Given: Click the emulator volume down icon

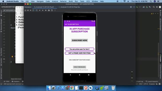Looking at the screenshot, I should click(31, 10).
